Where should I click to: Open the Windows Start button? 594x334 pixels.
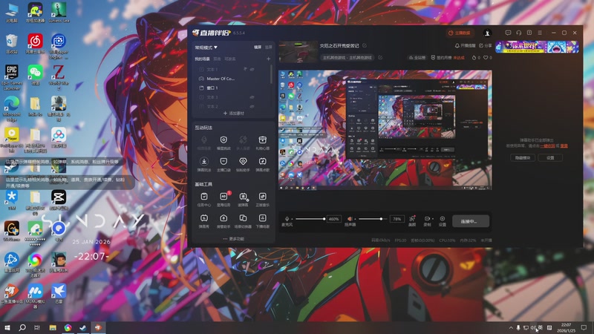click(7, 327)
